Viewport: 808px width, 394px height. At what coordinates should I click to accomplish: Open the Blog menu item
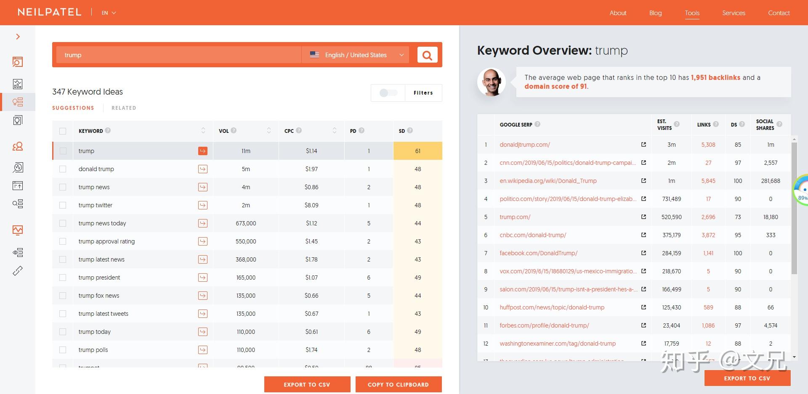click(x=655, y=13)
